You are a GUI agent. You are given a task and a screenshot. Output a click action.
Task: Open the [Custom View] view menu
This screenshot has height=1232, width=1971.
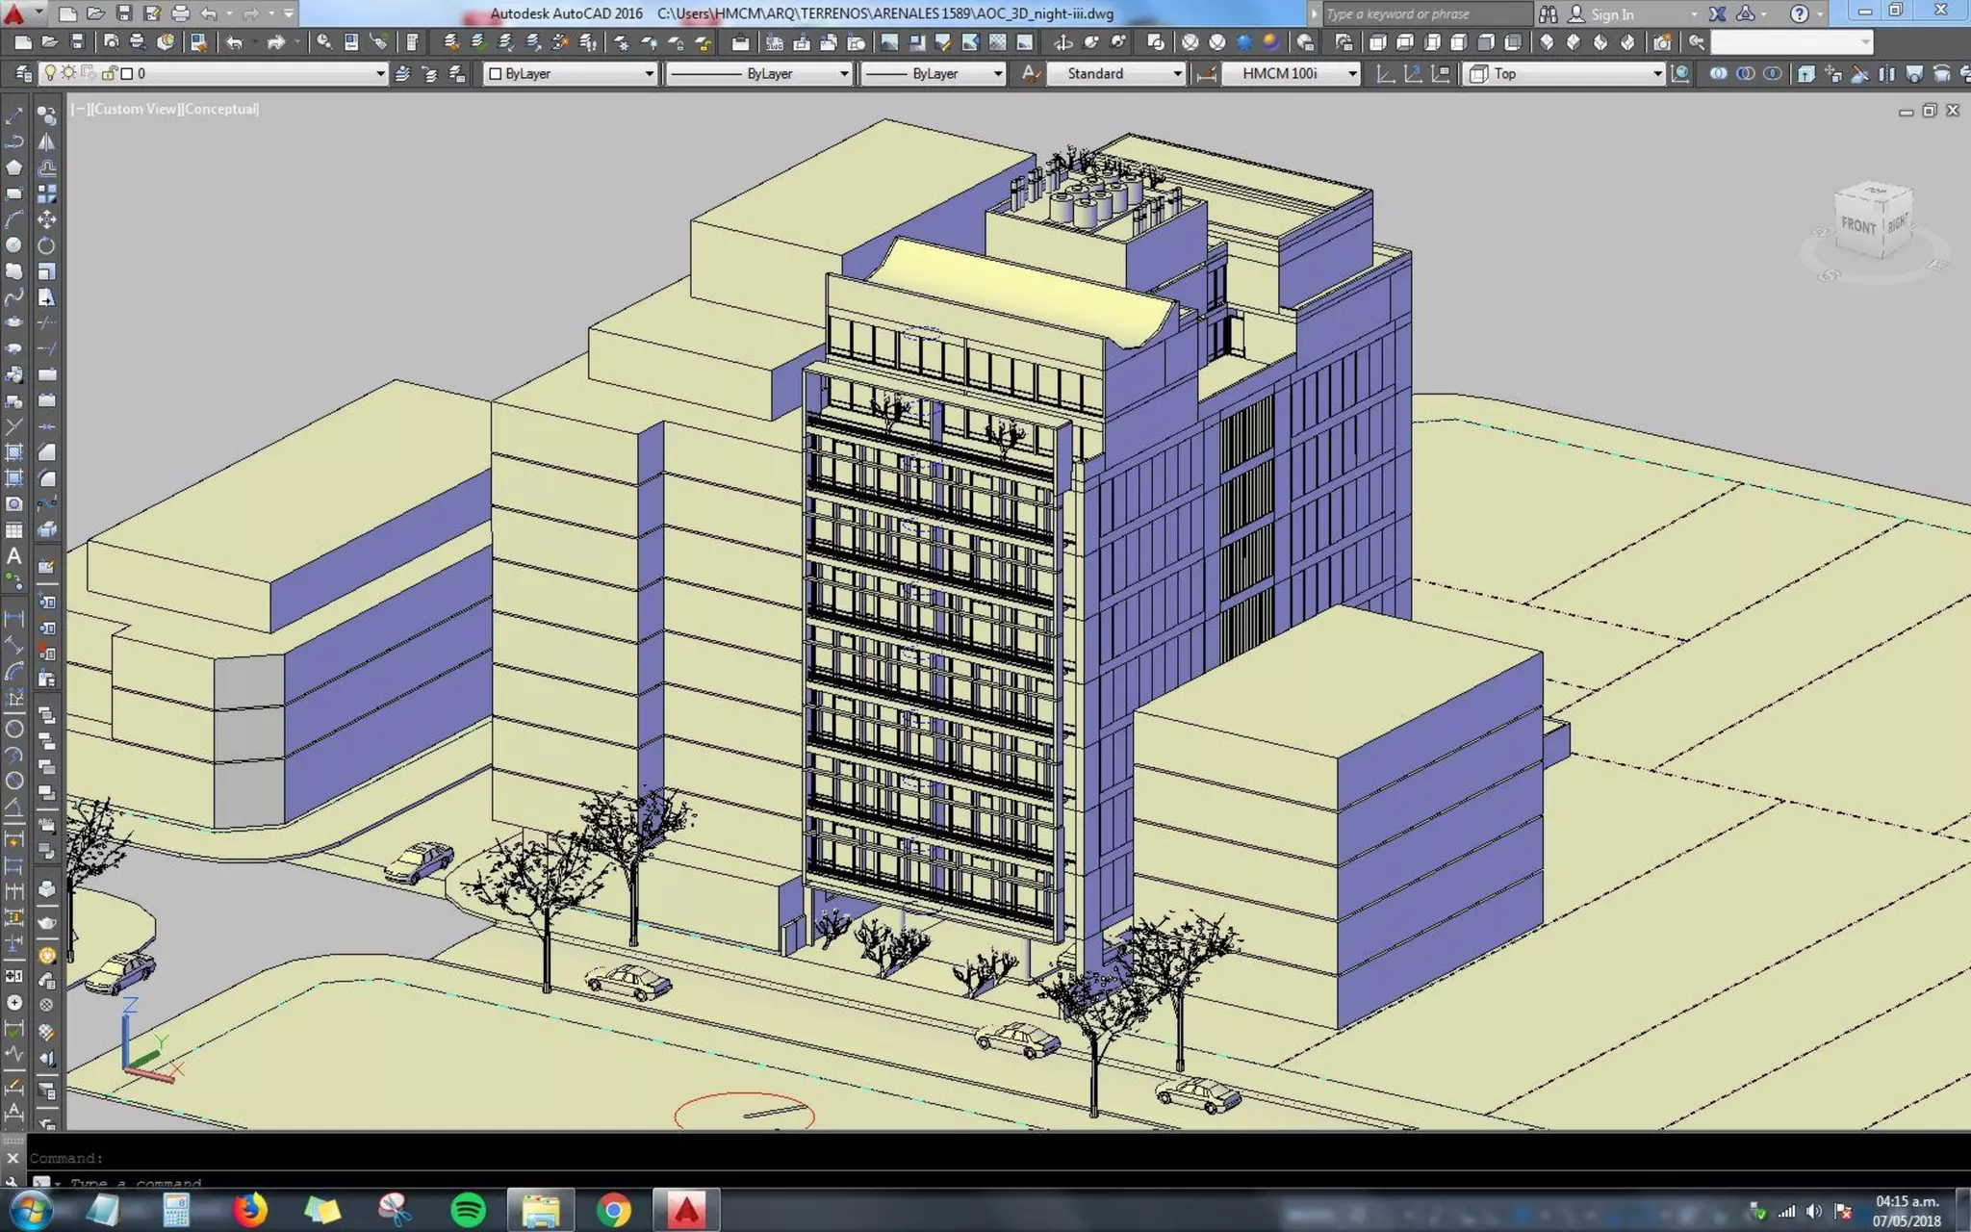tap(136, 109)
